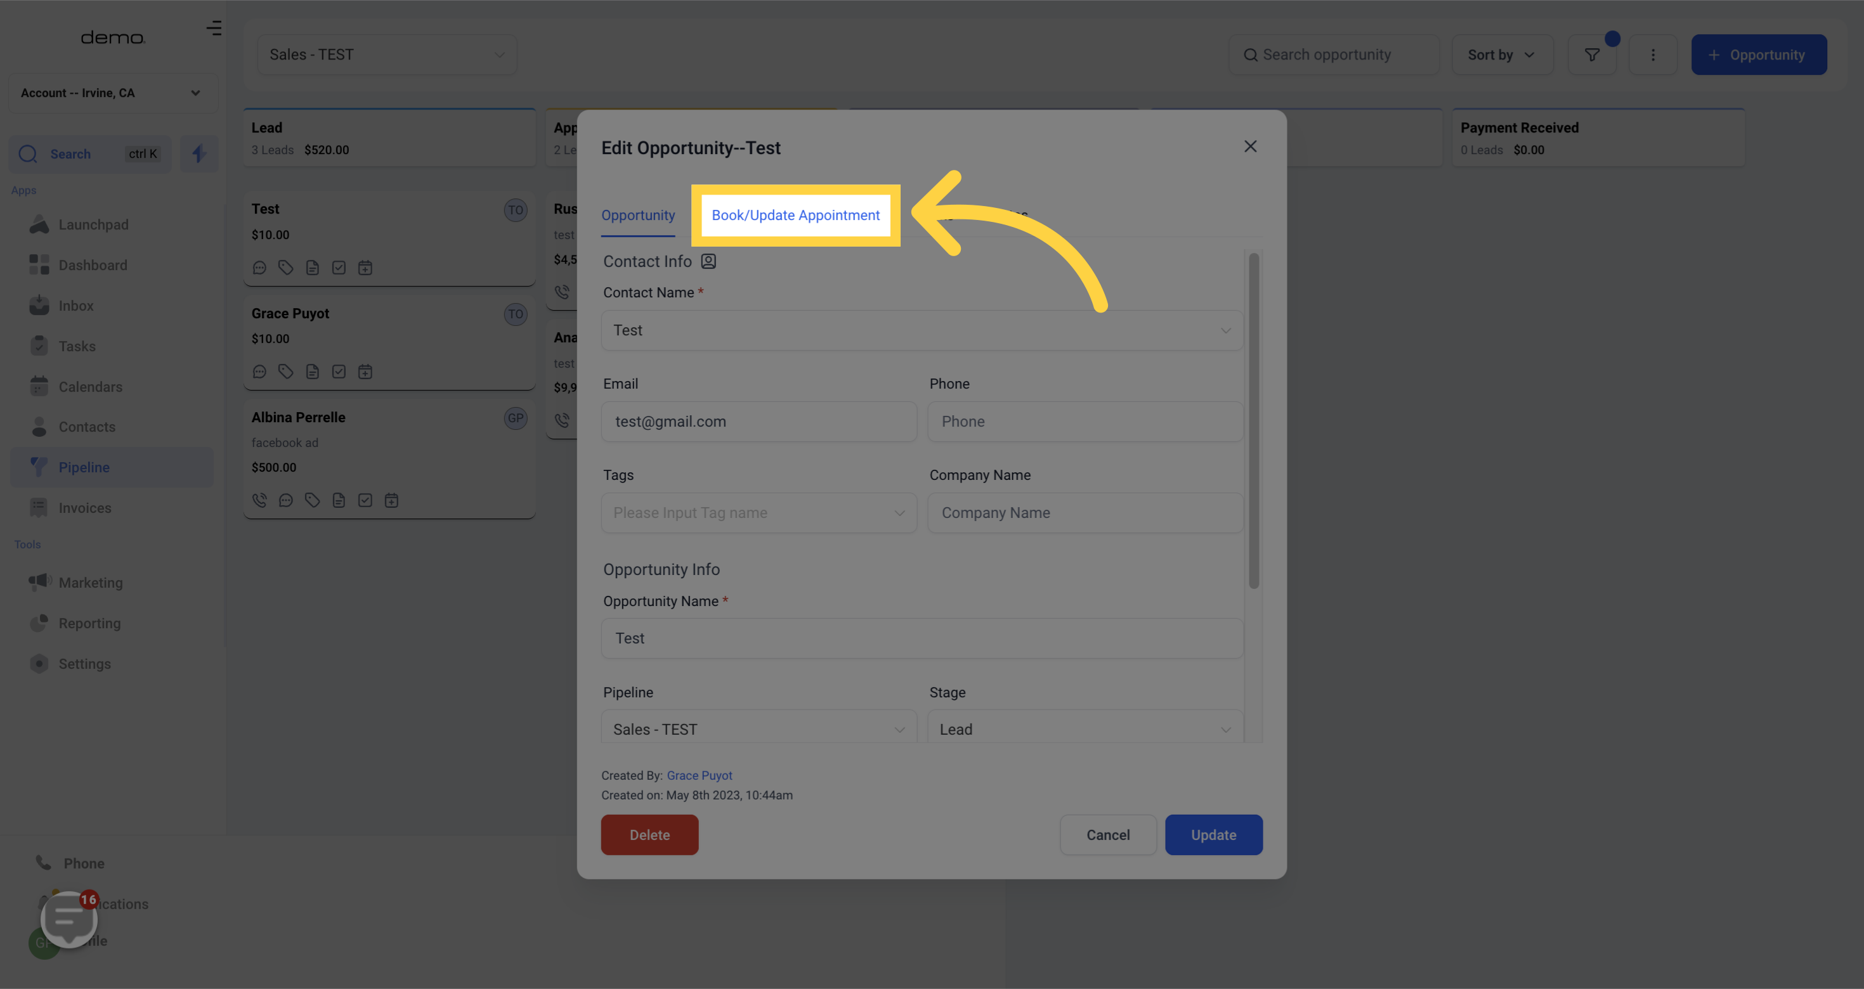Open the Grace Puyot creator link
The image size is (1864, 989).
pyautogui.click(x=699, y=775)
